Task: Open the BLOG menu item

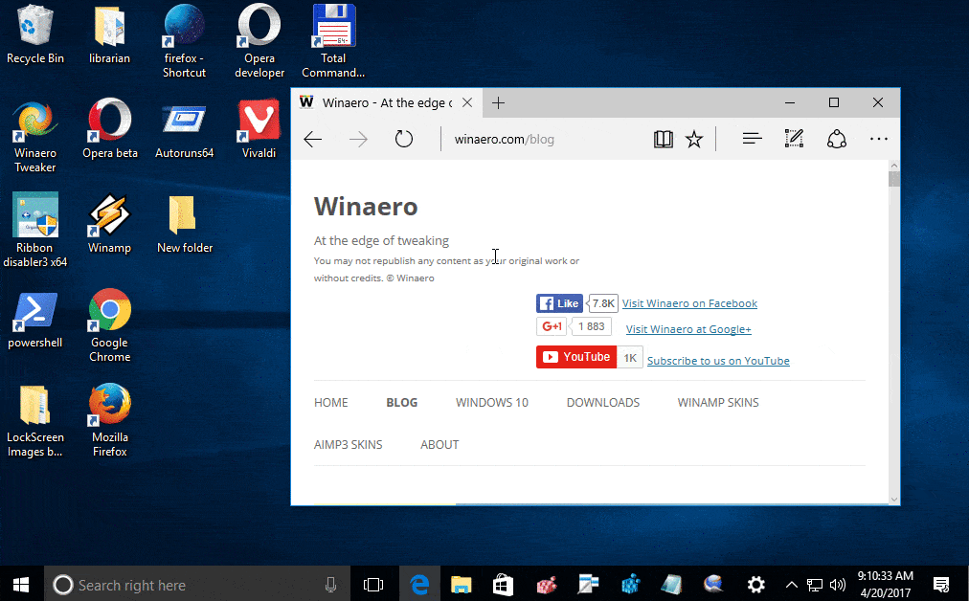Action: coord(402,403)
